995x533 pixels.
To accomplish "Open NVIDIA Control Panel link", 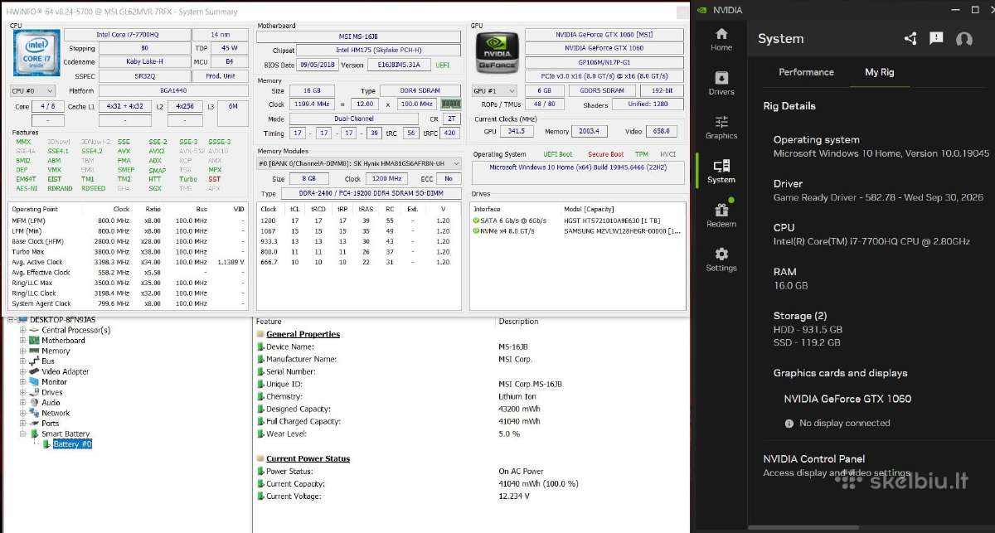I will (x=813, y=458).
